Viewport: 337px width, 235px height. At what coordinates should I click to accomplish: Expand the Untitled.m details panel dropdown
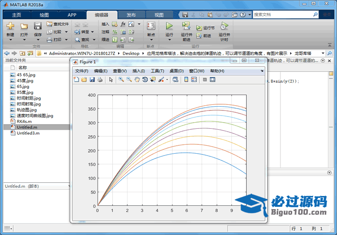click(x=67, y=186)
